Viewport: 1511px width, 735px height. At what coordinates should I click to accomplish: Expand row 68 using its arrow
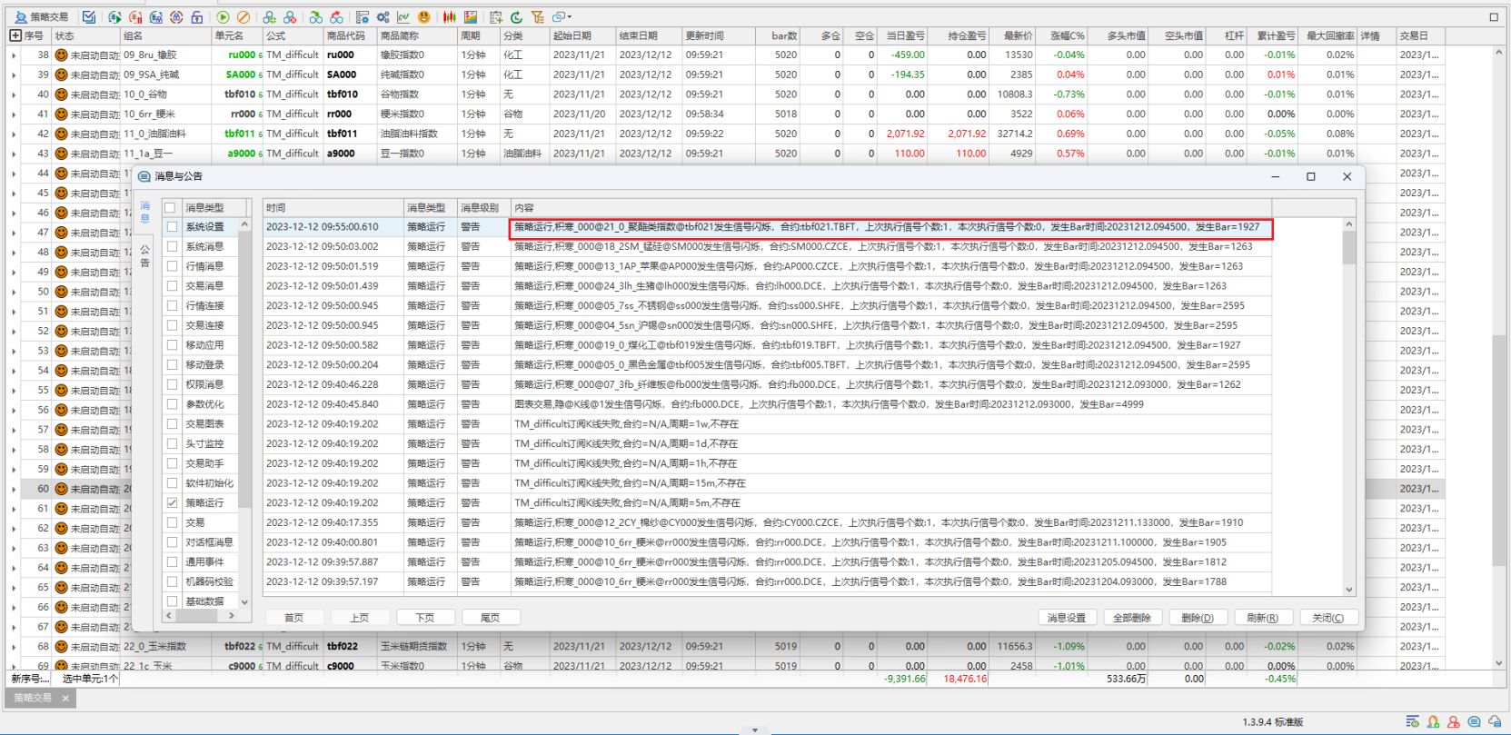coord(14,647)
